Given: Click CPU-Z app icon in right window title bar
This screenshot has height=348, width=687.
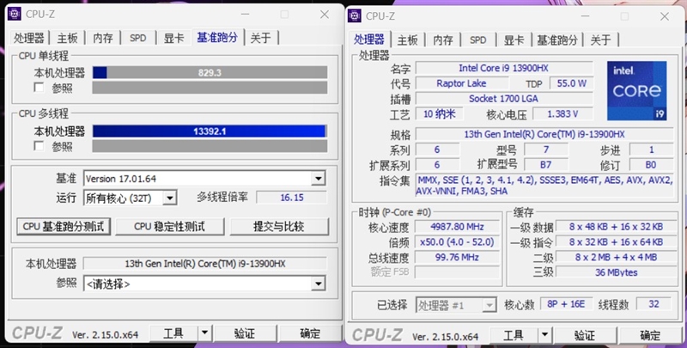Looking at the screenshot, I should [355, 15].
